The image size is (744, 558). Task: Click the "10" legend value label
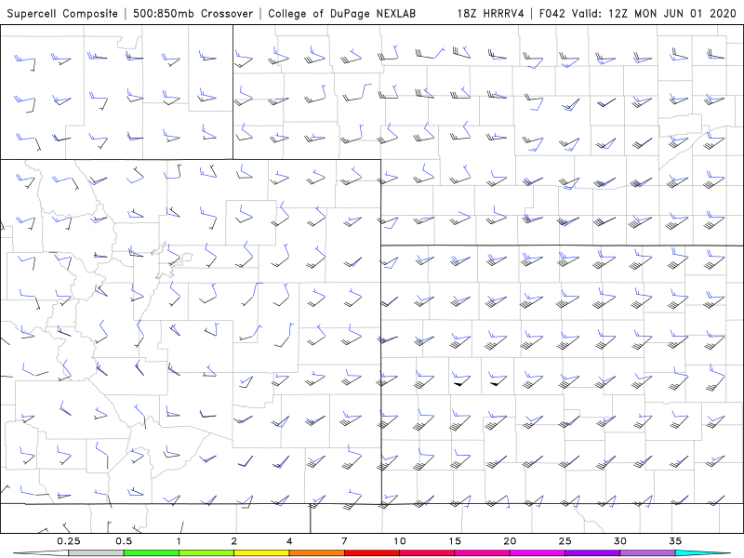click(x=400, y=541)
